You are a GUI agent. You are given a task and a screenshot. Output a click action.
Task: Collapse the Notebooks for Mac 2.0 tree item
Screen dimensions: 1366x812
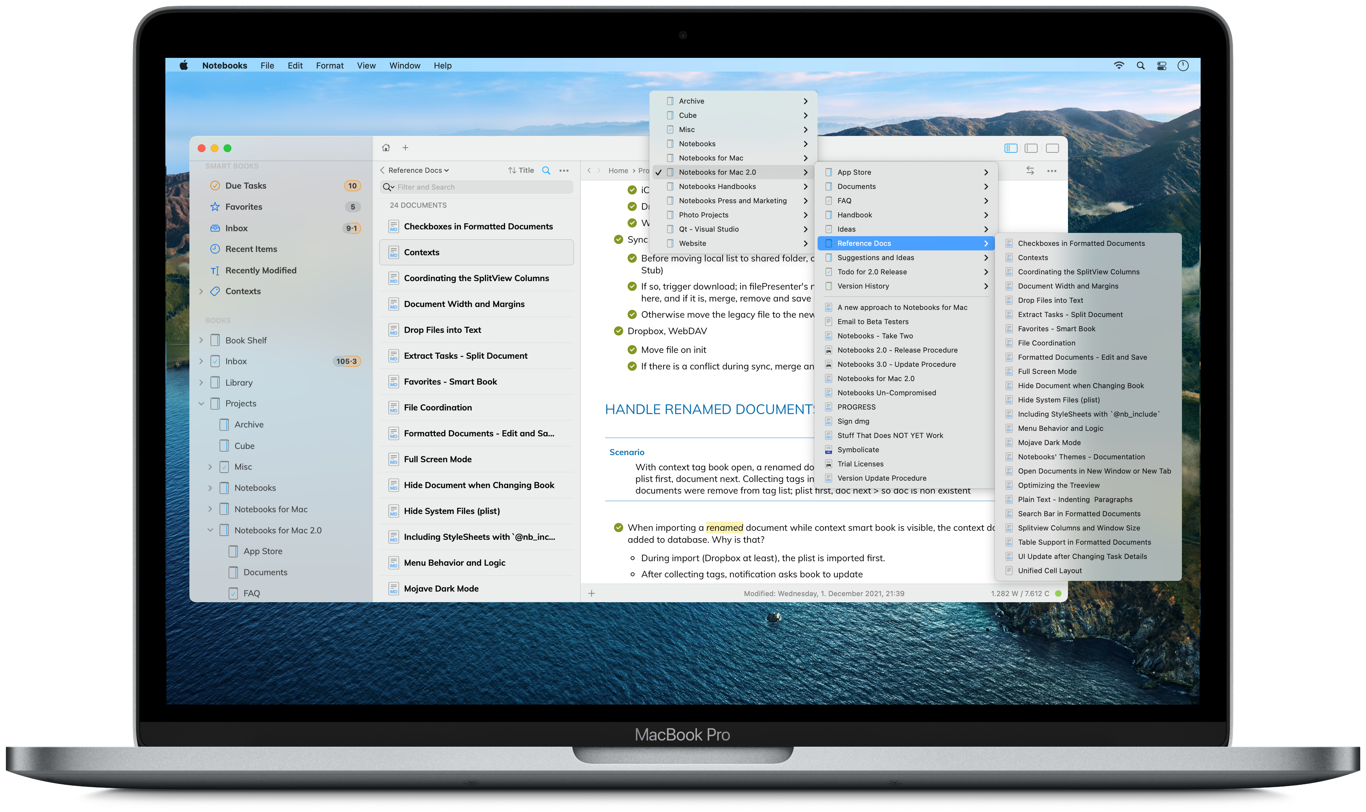210,530
